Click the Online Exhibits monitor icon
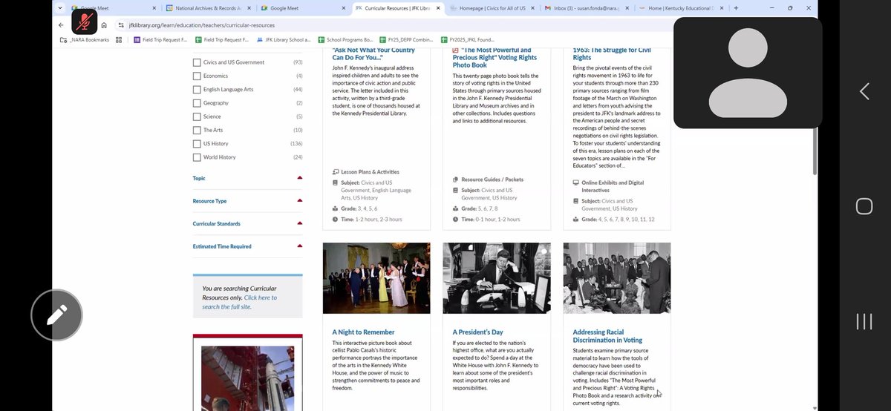The width and height of the screenshot is (891, 411). 576,183
